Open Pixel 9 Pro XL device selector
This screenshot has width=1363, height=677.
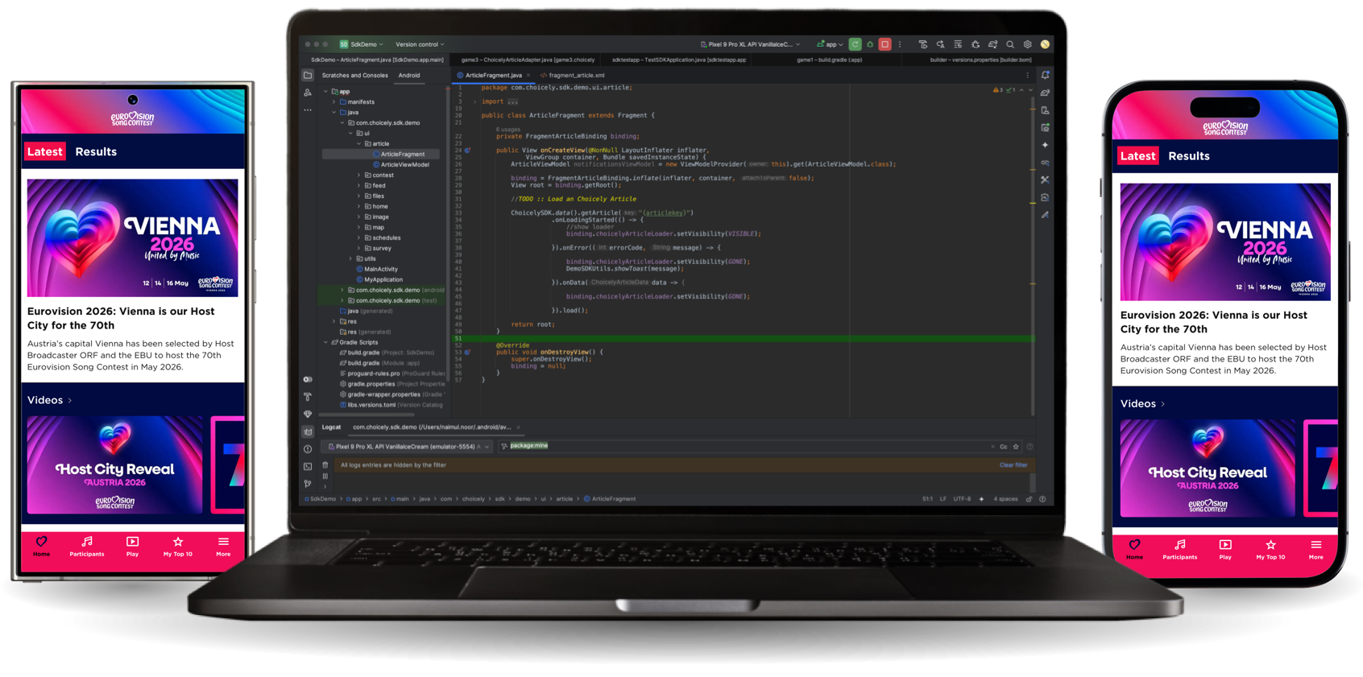(750, 44)
